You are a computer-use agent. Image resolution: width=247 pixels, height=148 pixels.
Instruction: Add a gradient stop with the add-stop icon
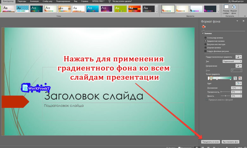(x=235, y=78)
